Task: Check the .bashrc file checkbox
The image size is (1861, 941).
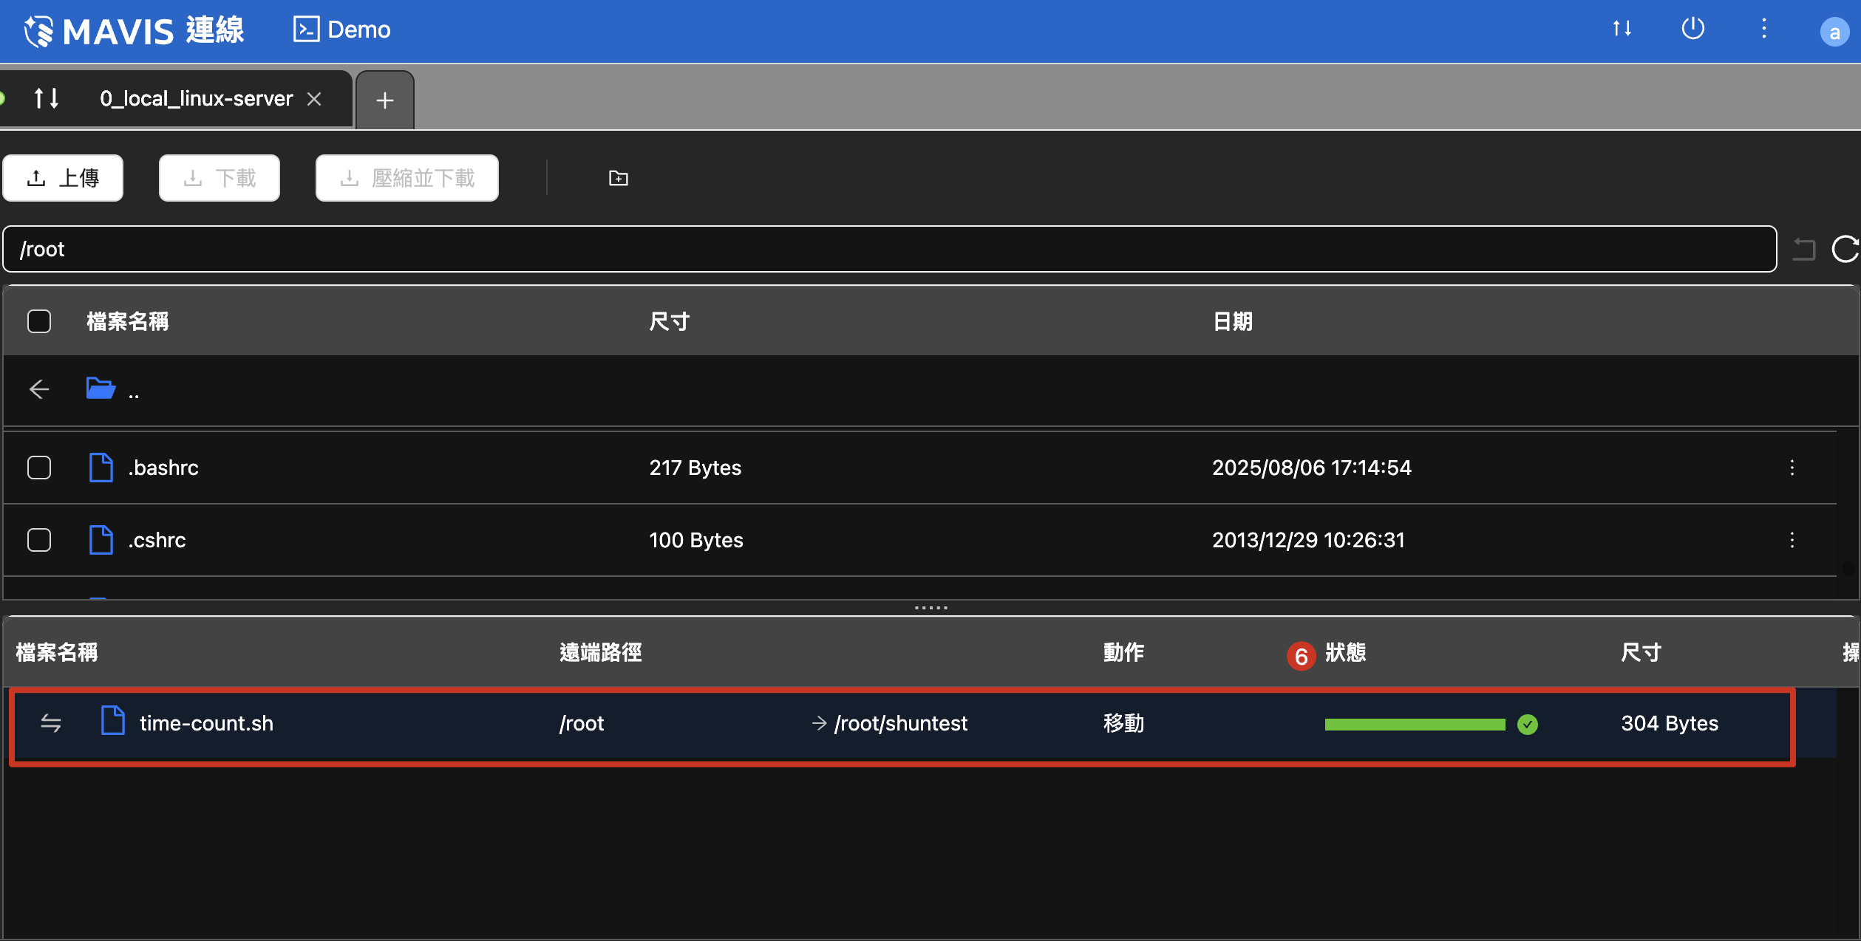Action: pos(39,468)
